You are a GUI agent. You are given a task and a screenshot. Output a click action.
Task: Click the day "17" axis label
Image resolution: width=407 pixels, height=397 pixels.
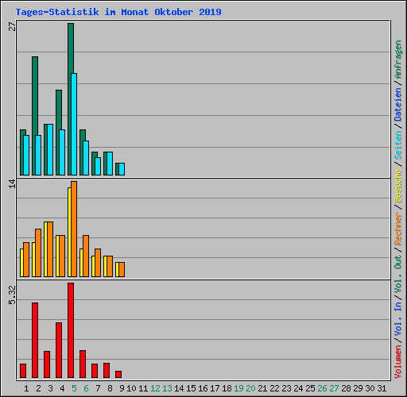(215, 388)
